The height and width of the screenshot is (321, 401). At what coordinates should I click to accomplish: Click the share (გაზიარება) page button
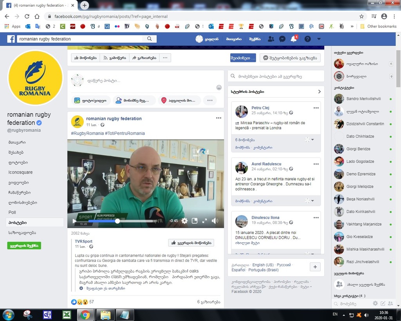pos(144,58)
